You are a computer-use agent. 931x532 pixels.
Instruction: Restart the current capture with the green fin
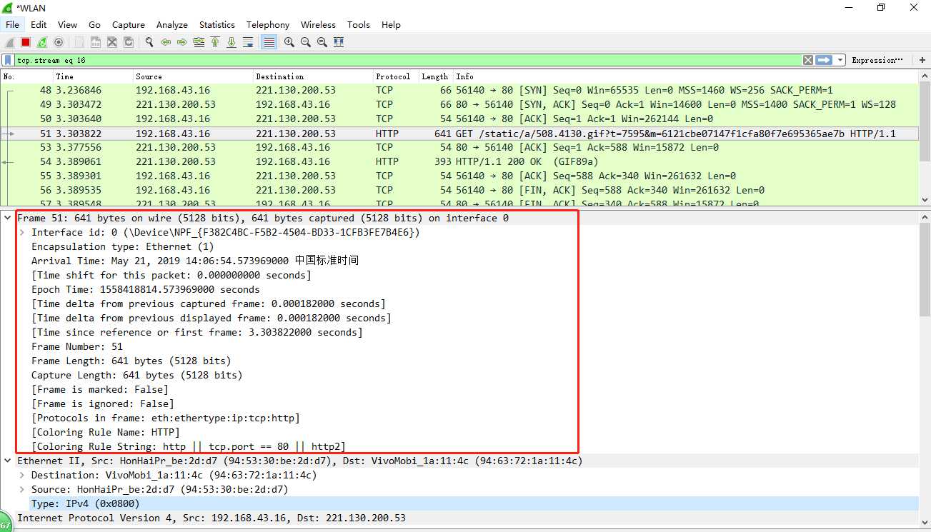click(42, 42)
